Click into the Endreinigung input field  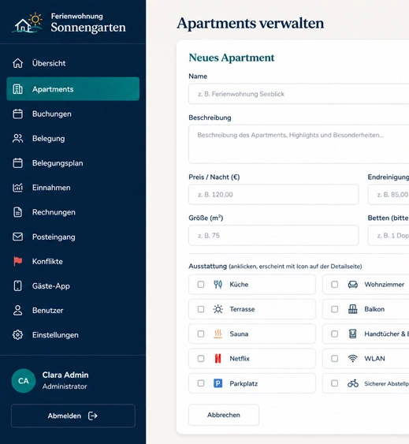tap(389, 195)
